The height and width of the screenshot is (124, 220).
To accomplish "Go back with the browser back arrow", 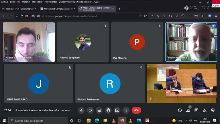I will pyautogui.click(x=4, y=16).
